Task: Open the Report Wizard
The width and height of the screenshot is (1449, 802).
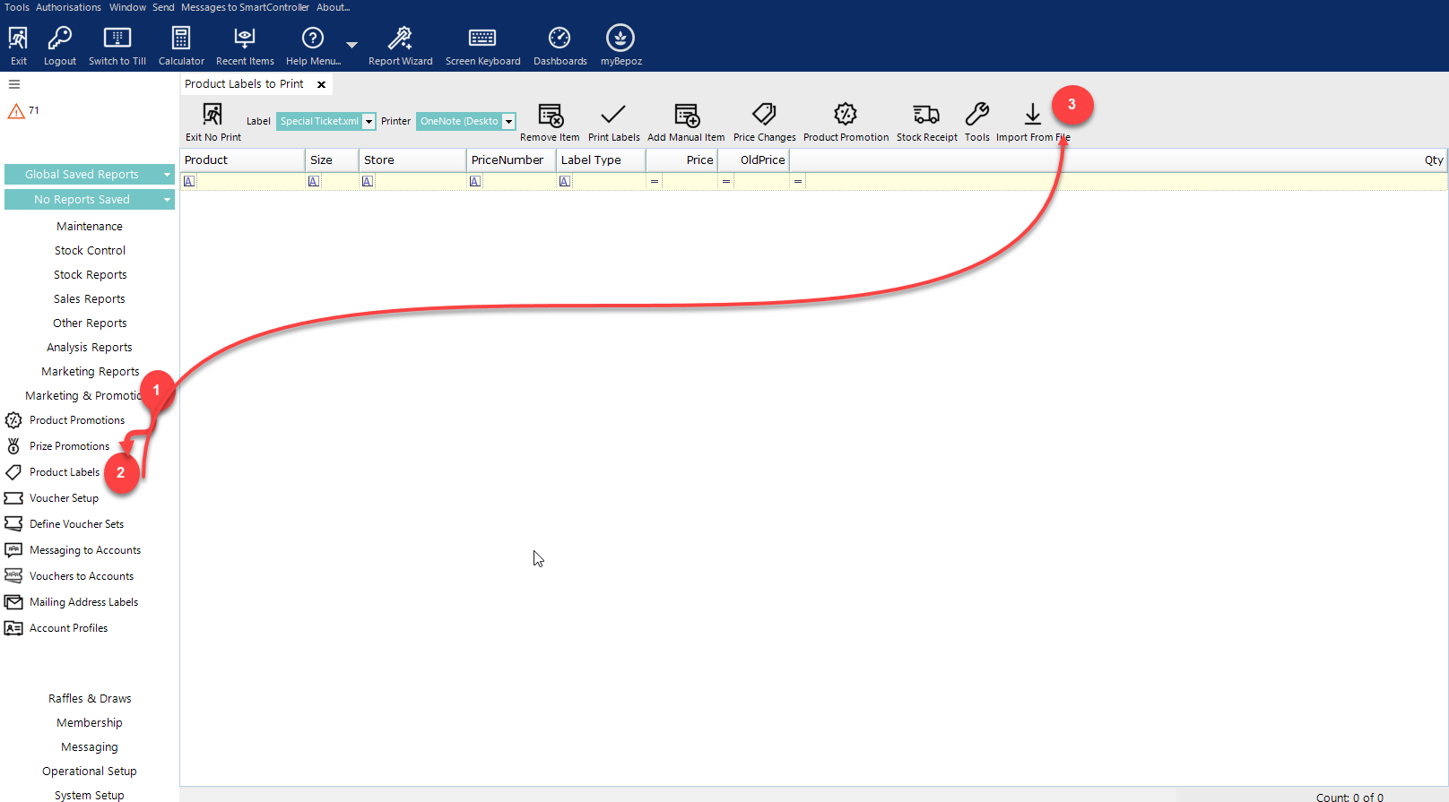Action: (400, 39)
